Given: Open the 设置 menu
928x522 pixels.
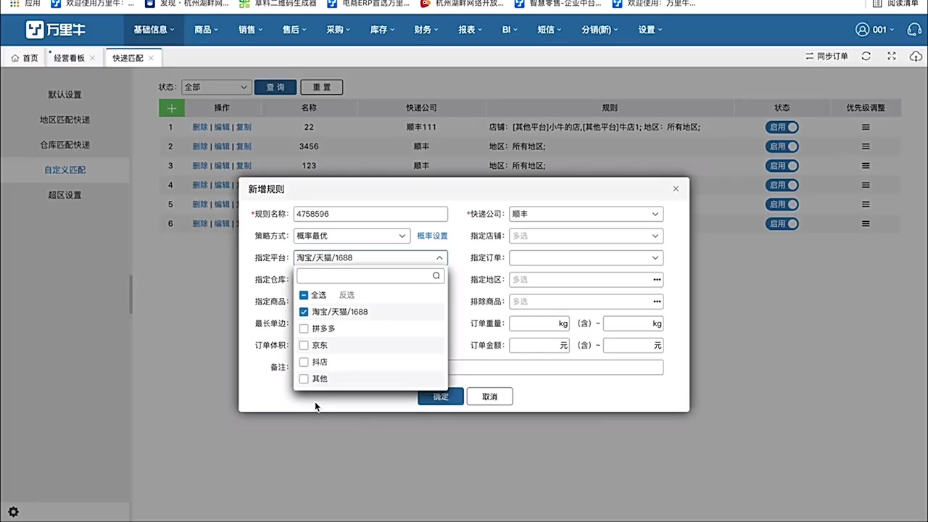Looking at the screenshot, I should 650,30.
